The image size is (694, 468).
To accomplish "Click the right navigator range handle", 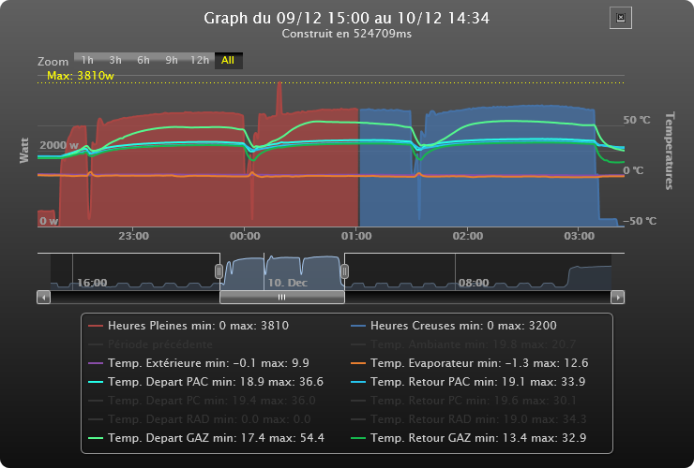I will coord(344,271).
